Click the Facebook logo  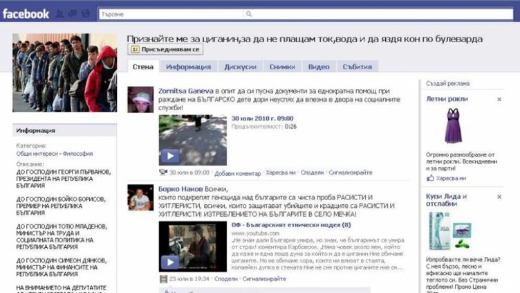pyautogui.click(x=26, y=14)
